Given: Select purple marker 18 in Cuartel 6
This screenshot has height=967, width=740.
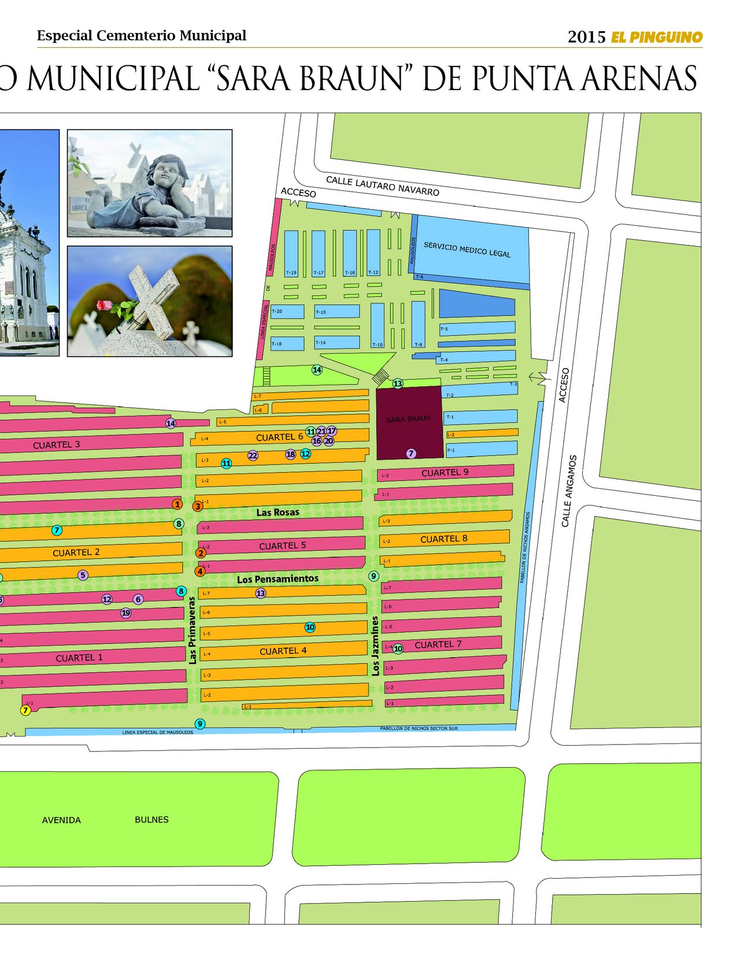Looking at the screenshot, I should pyautogui.click(x=291, y=455).
